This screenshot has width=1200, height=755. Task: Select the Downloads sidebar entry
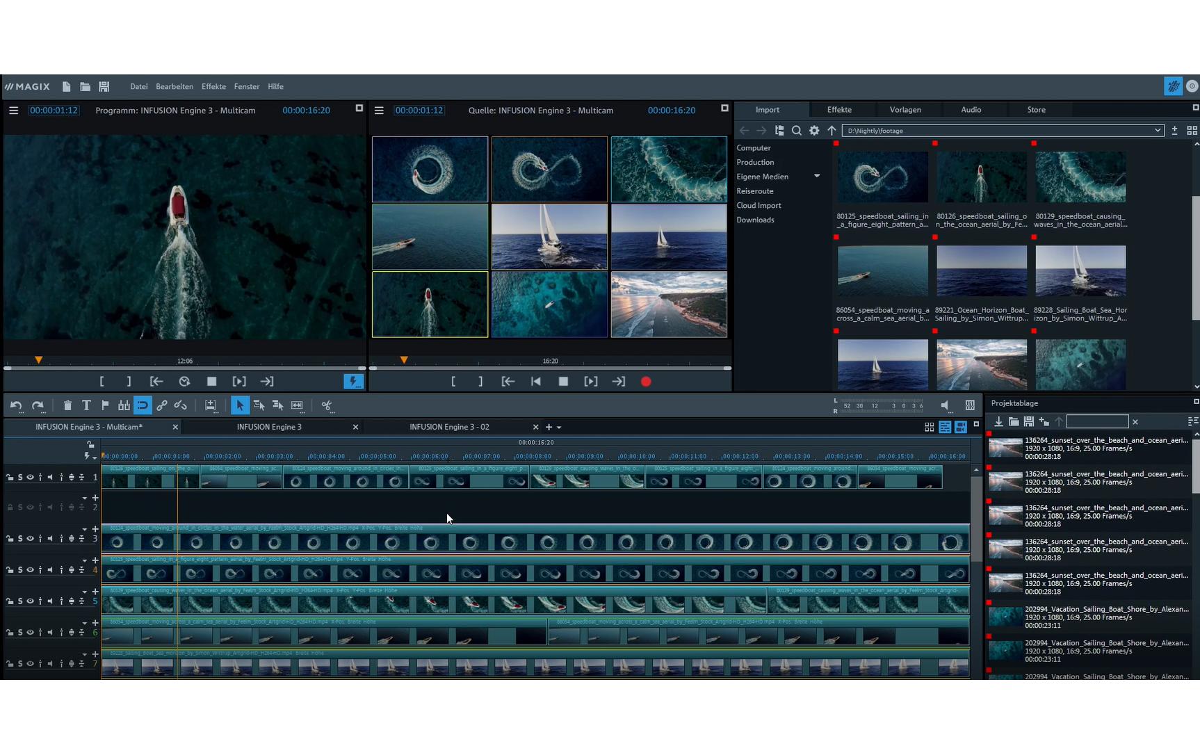755,220
